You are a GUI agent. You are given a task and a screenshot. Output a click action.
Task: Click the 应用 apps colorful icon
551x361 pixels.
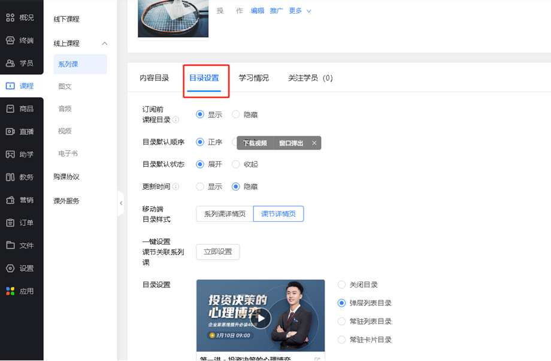point(10,291)
